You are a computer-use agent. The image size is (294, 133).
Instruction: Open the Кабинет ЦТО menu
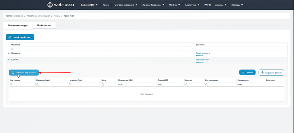[x=89, y=5]
